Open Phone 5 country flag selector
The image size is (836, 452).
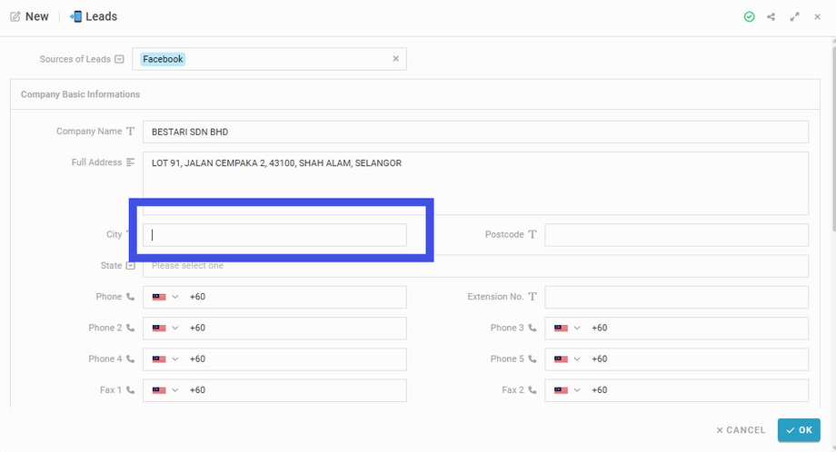(567, 359)
